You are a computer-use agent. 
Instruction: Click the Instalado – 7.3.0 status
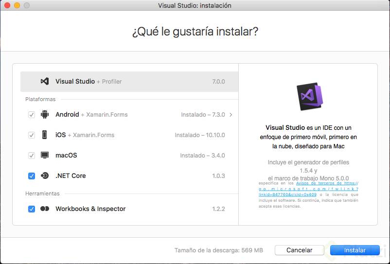[203, 115]
